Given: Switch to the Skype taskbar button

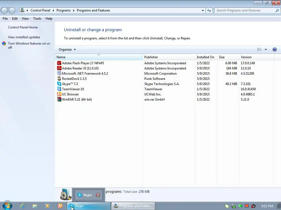Looking at the screenshot, I should tap(89, 206).
